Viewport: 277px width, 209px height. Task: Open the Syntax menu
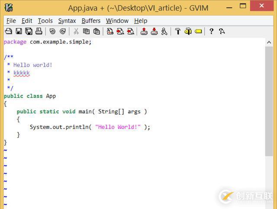(67, 21)
